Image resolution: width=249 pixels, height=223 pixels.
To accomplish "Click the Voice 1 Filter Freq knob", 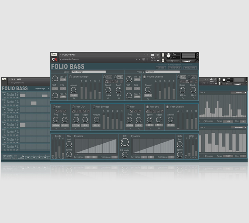I will click(x=55, y=120).
